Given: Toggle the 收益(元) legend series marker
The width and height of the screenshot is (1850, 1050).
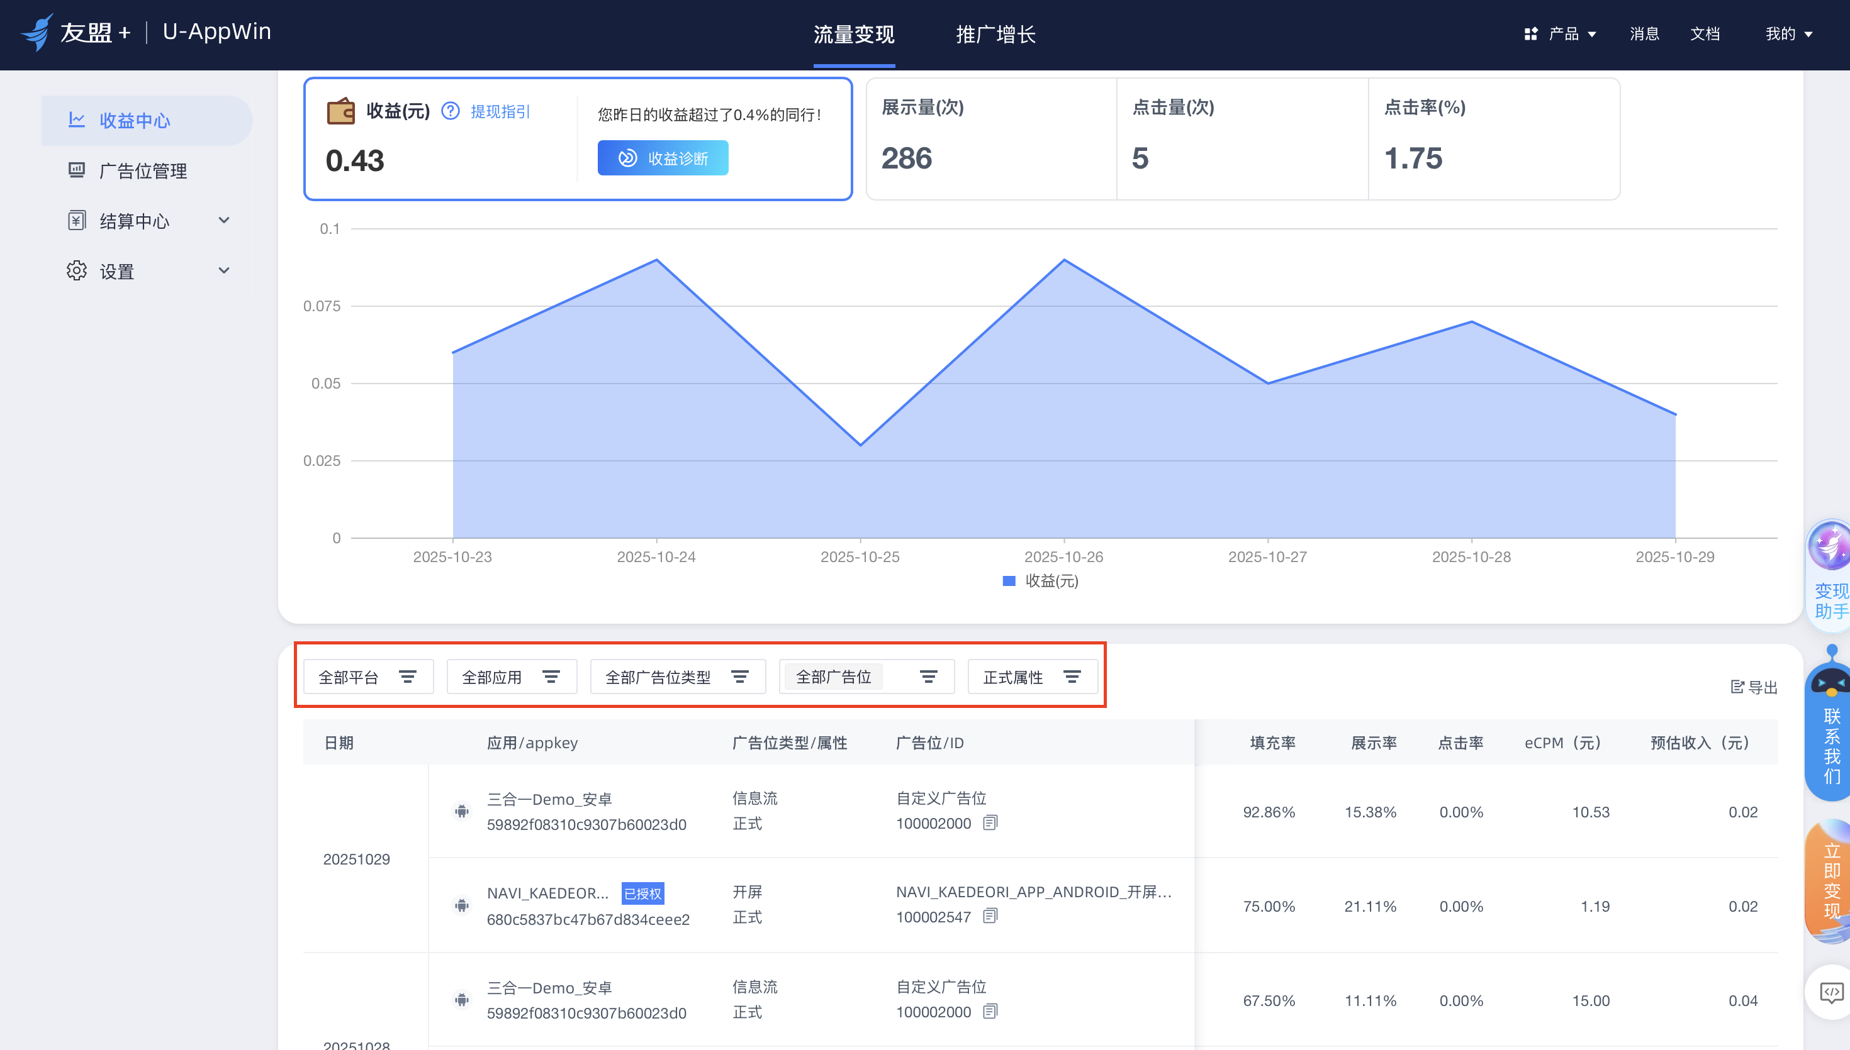Looking at the screenshot, I should coord(1009,581).
